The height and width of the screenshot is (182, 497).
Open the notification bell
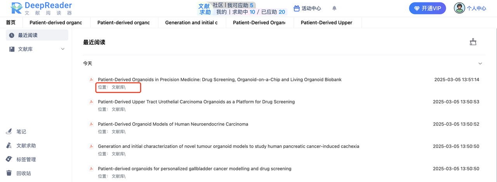click(334, 8)
